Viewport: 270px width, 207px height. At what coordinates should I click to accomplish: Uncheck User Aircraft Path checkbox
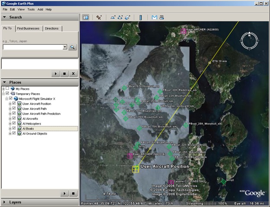coord(14,108)
